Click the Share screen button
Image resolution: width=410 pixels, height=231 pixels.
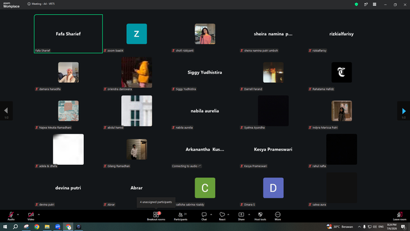point(242,216)
